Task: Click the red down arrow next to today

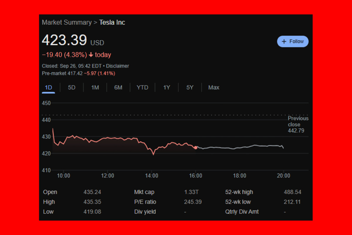Action: pos(91,55)
